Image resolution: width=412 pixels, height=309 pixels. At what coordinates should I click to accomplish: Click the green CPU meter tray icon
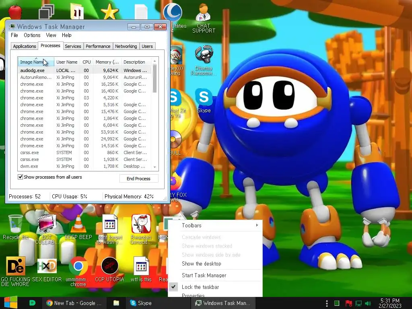pyautogui.click(x=337, y=303)
